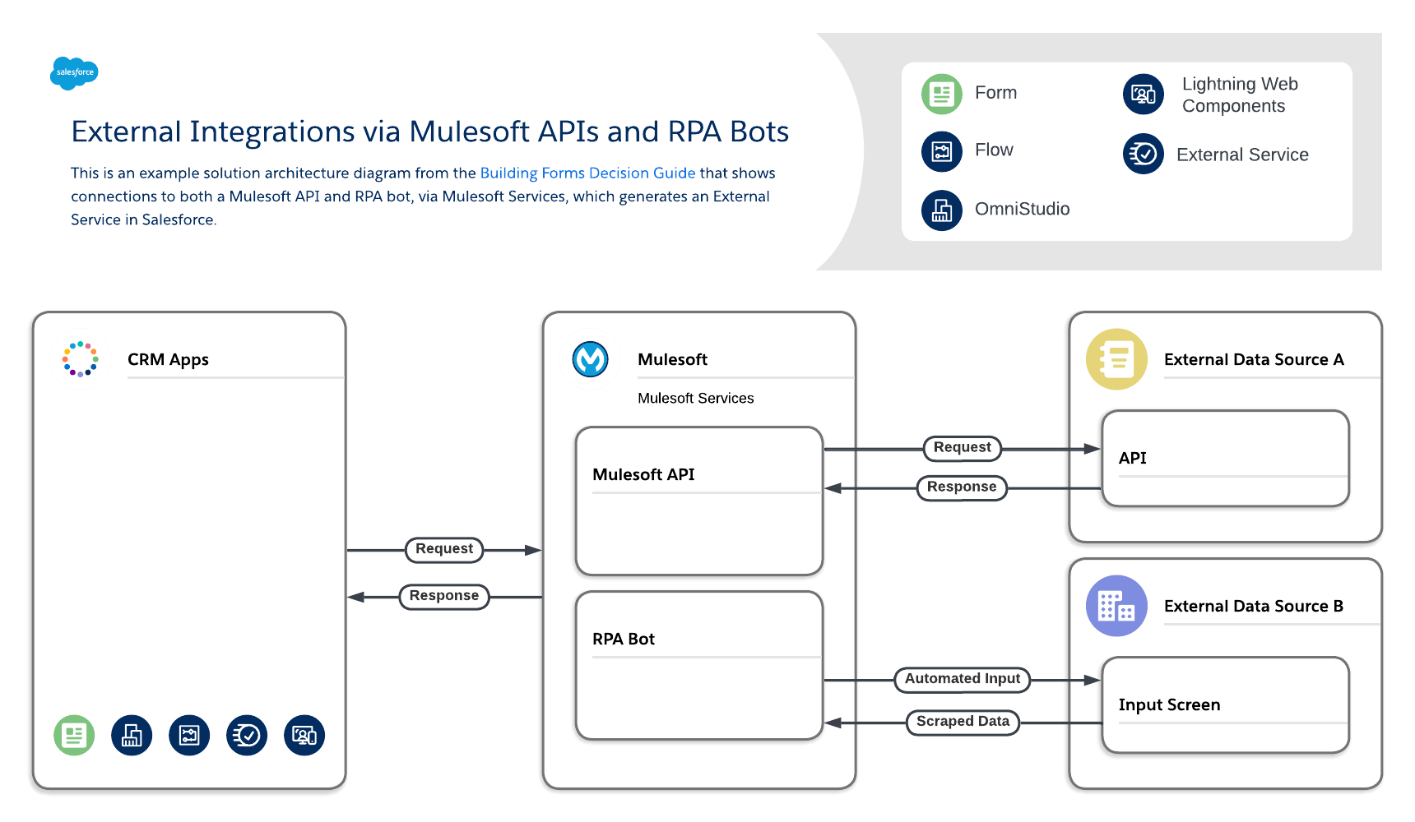The width and height of the screenshot is (1415, 822).
Task: Select the OmniStudio icon at bottom of CRM Apps
Action: pyautogui.click(x=132, y=735)
